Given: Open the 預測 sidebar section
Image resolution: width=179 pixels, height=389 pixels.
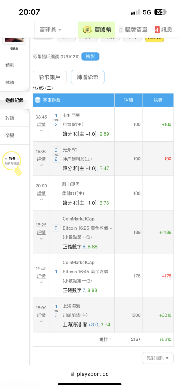Looking at the screenshot, I should point(10,65).
